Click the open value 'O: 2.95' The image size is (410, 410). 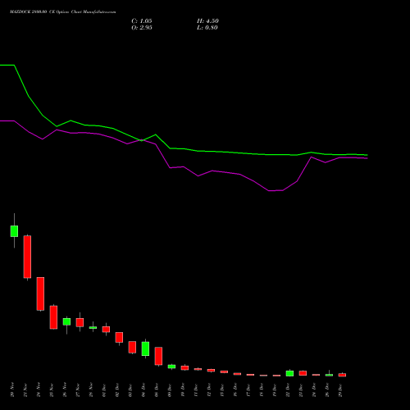(142, 28)
